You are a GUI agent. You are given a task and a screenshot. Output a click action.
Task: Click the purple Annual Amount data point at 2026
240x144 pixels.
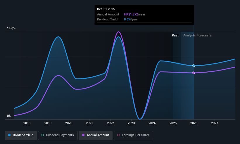click(194, 73)
